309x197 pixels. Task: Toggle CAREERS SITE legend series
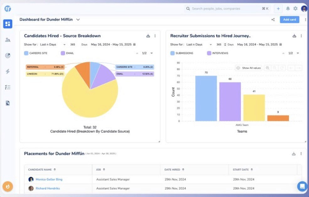coord(36,53)
